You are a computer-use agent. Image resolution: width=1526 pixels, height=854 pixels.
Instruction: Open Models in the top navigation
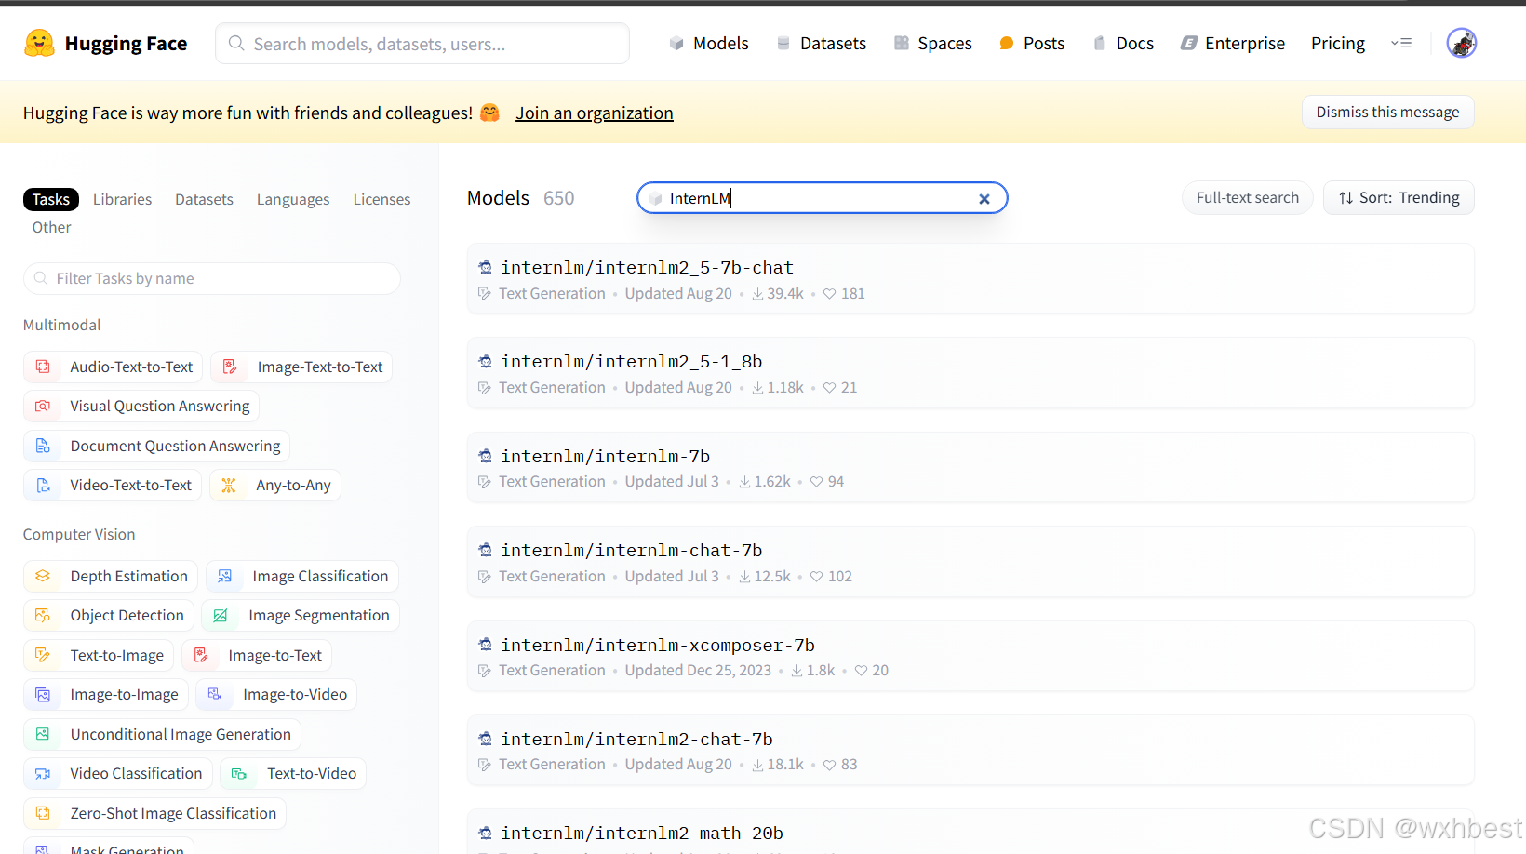click(709, 43)
